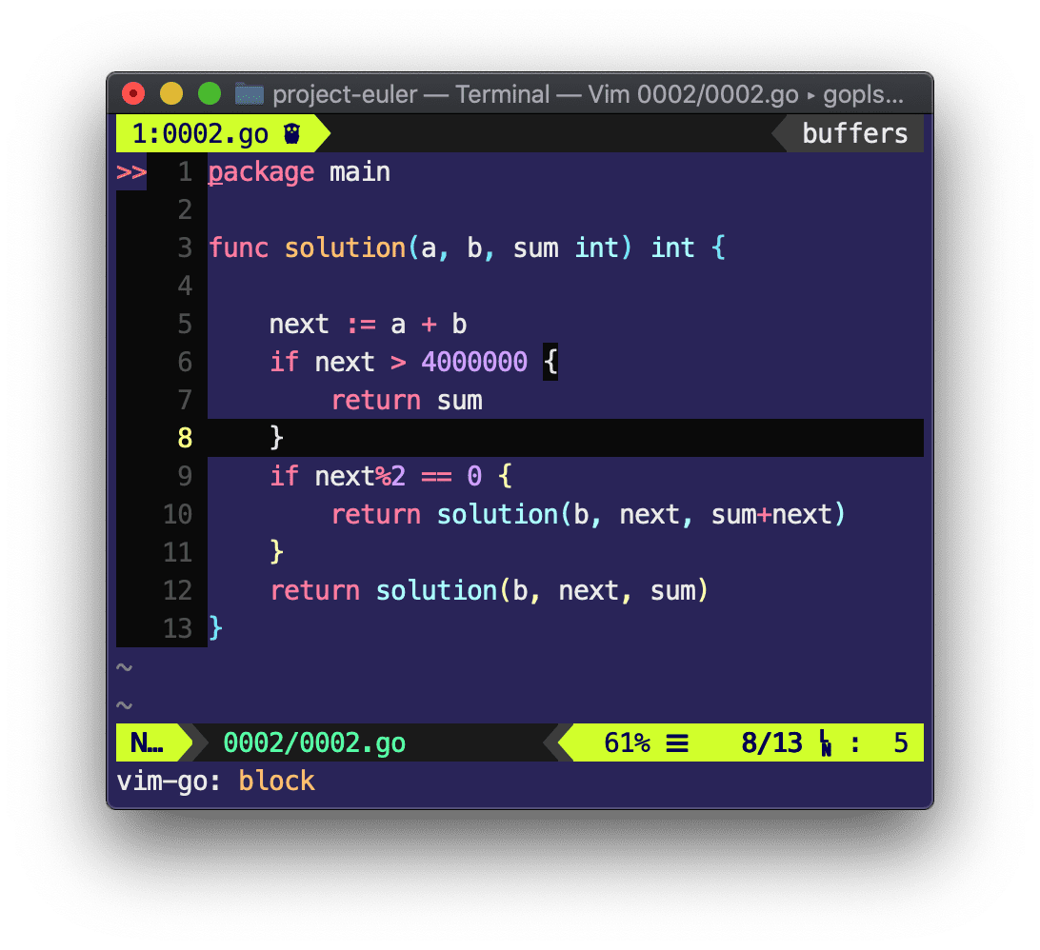Click the 61% file position indicator
Image resolution: width=1040 pixels, height=950 pixels.
coord(627,742)
